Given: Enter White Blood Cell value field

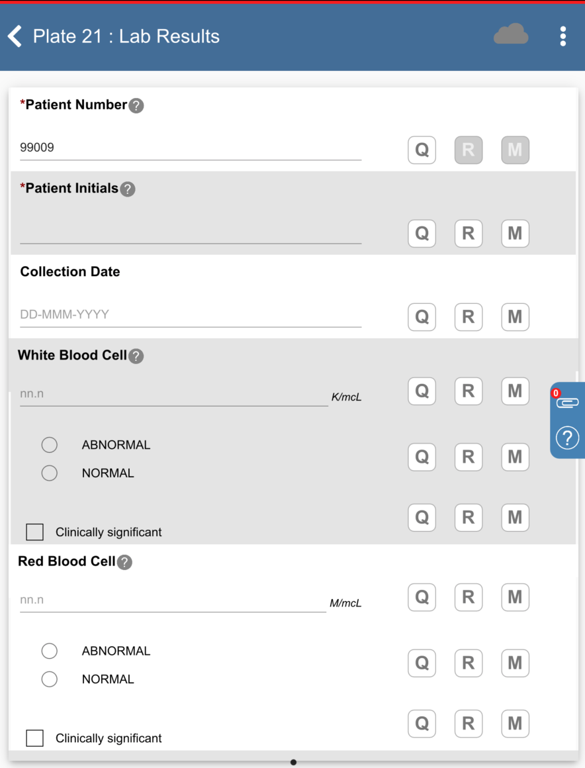Looking at the screenshot, I should (173, 394).
